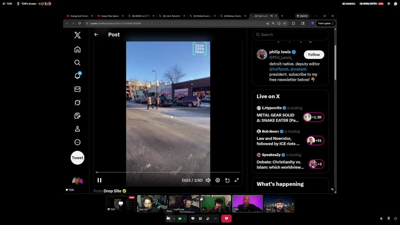Select Paco's video tile
The height and width of the screenshot is (225, 400).
click(279, 204)
